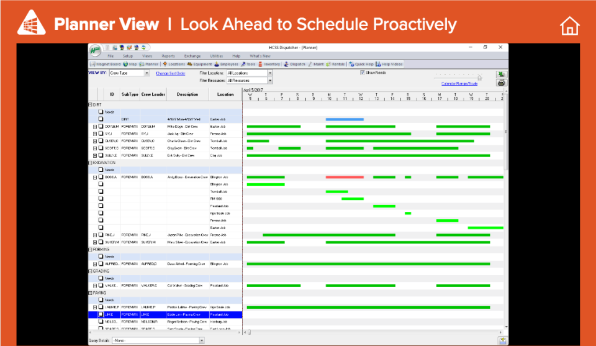Check the box for BOSS.A row

101,177
